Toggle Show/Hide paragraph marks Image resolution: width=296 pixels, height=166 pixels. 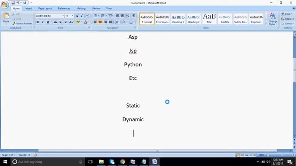click(x=134, y=16)
